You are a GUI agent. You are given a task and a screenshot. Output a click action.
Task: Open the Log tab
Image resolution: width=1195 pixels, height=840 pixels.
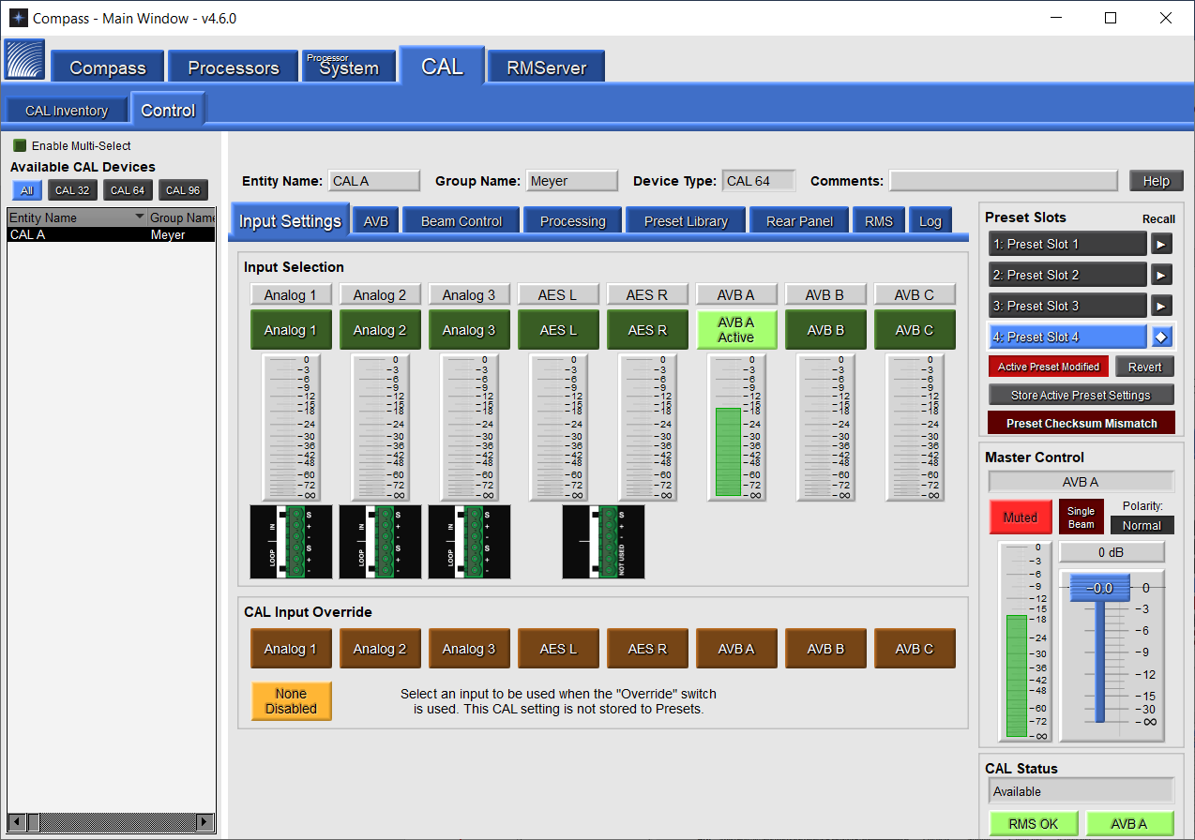point(930,221)
